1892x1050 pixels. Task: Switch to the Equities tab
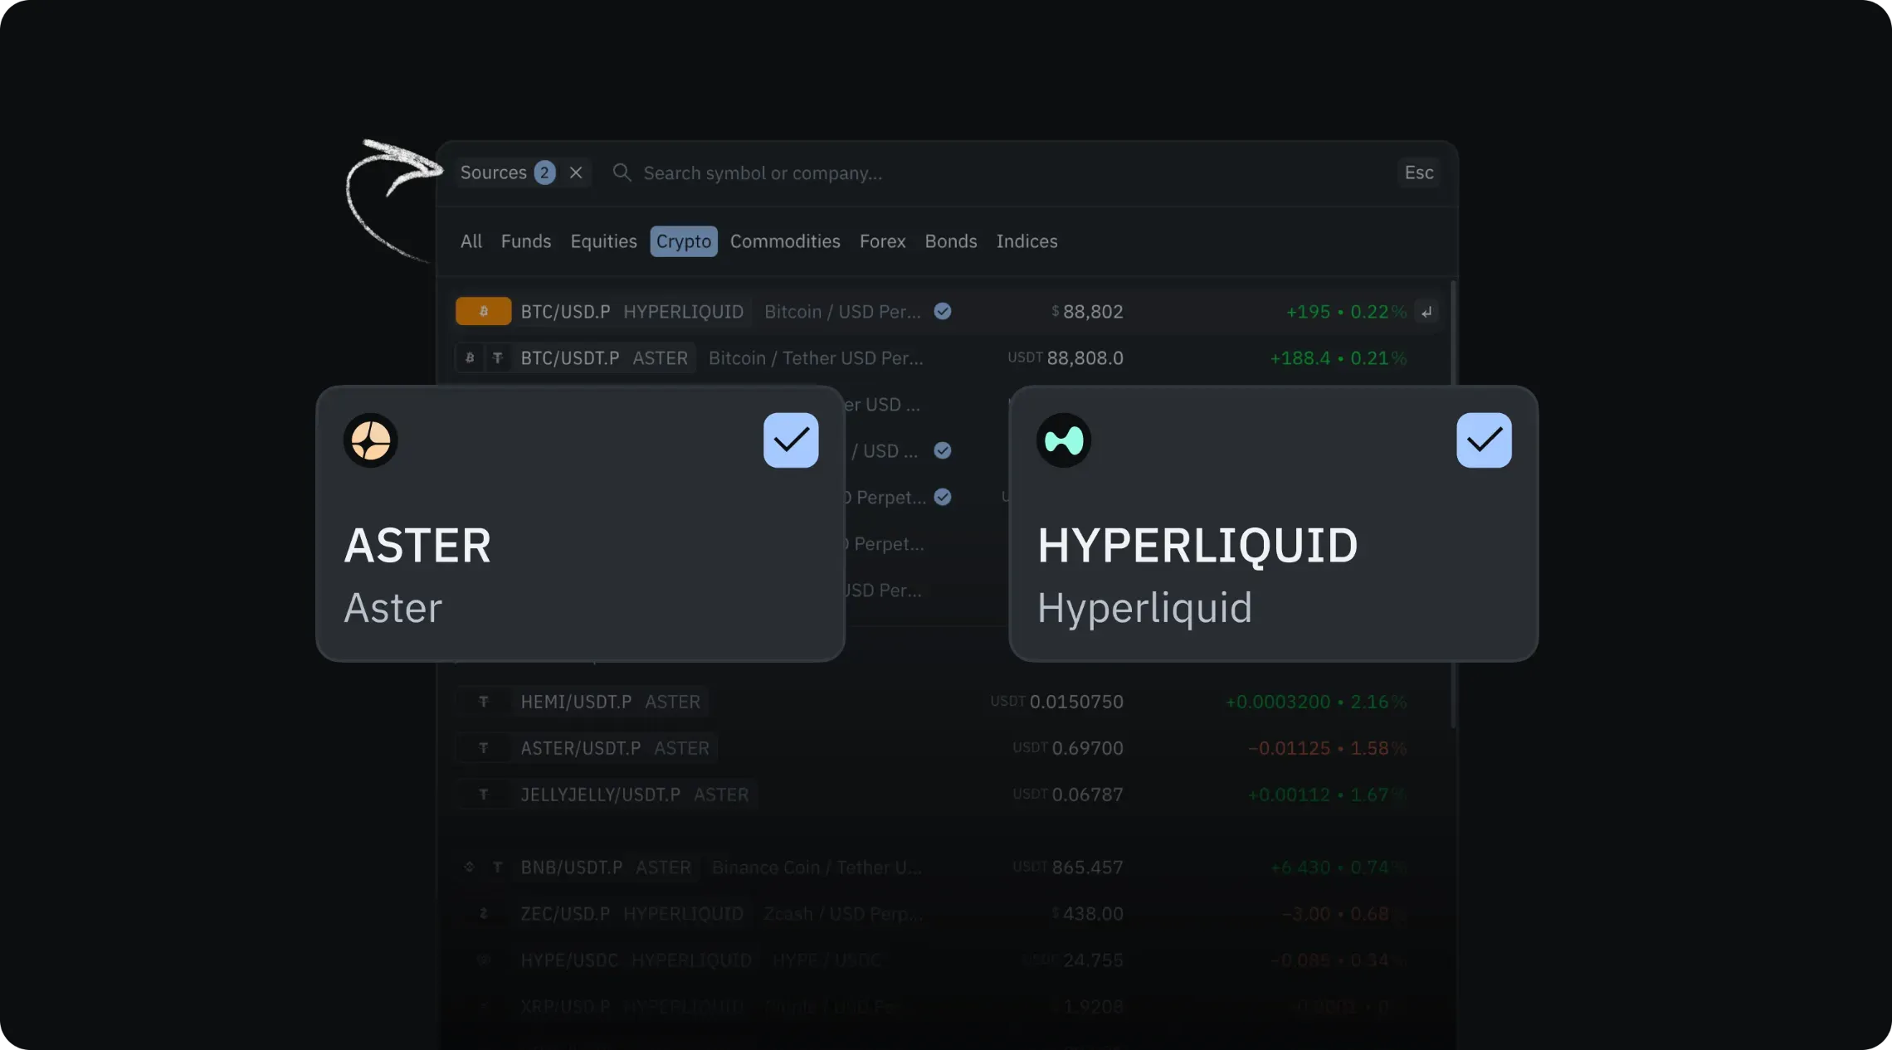click(603, 241)
